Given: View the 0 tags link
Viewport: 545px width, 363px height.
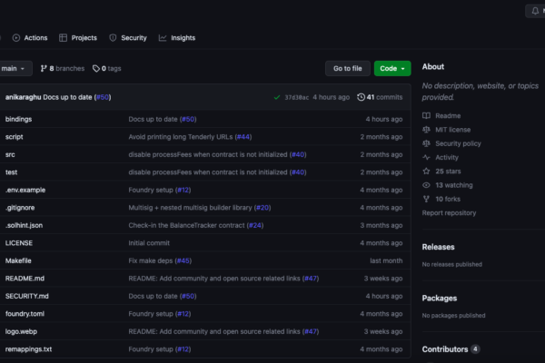Looking at the screenshot, I should coord(106,68).
